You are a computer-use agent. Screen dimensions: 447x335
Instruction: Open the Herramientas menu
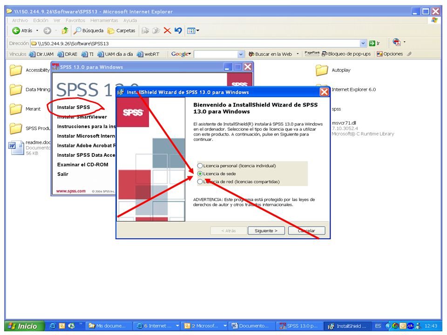coord(104,20)
